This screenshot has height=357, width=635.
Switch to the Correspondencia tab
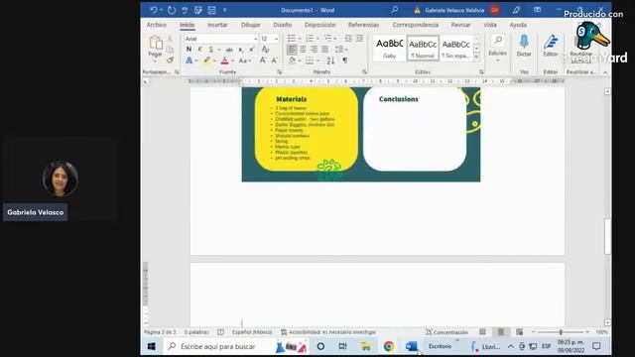416,25
